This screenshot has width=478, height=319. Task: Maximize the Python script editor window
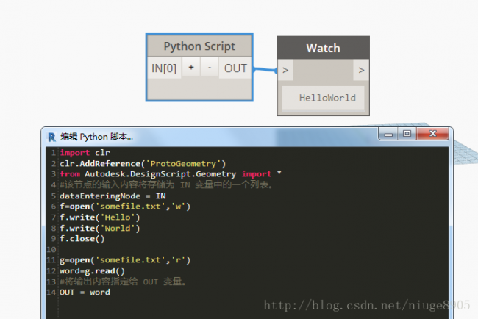(406, 135)
